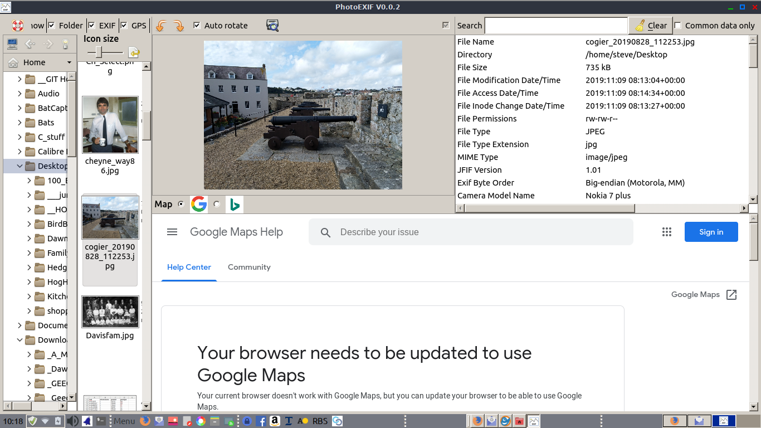This screenshot has height=428, width=761.
Task: Expand the Audio folder in tree
Action: pos(20,94)
